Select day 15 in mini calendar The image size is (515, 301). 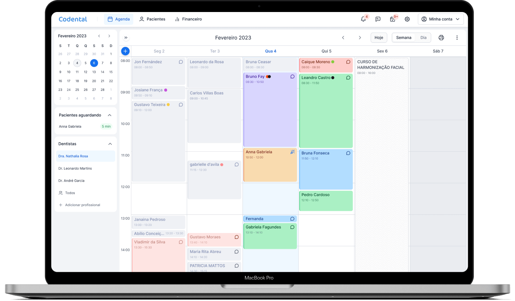(111, 72)
